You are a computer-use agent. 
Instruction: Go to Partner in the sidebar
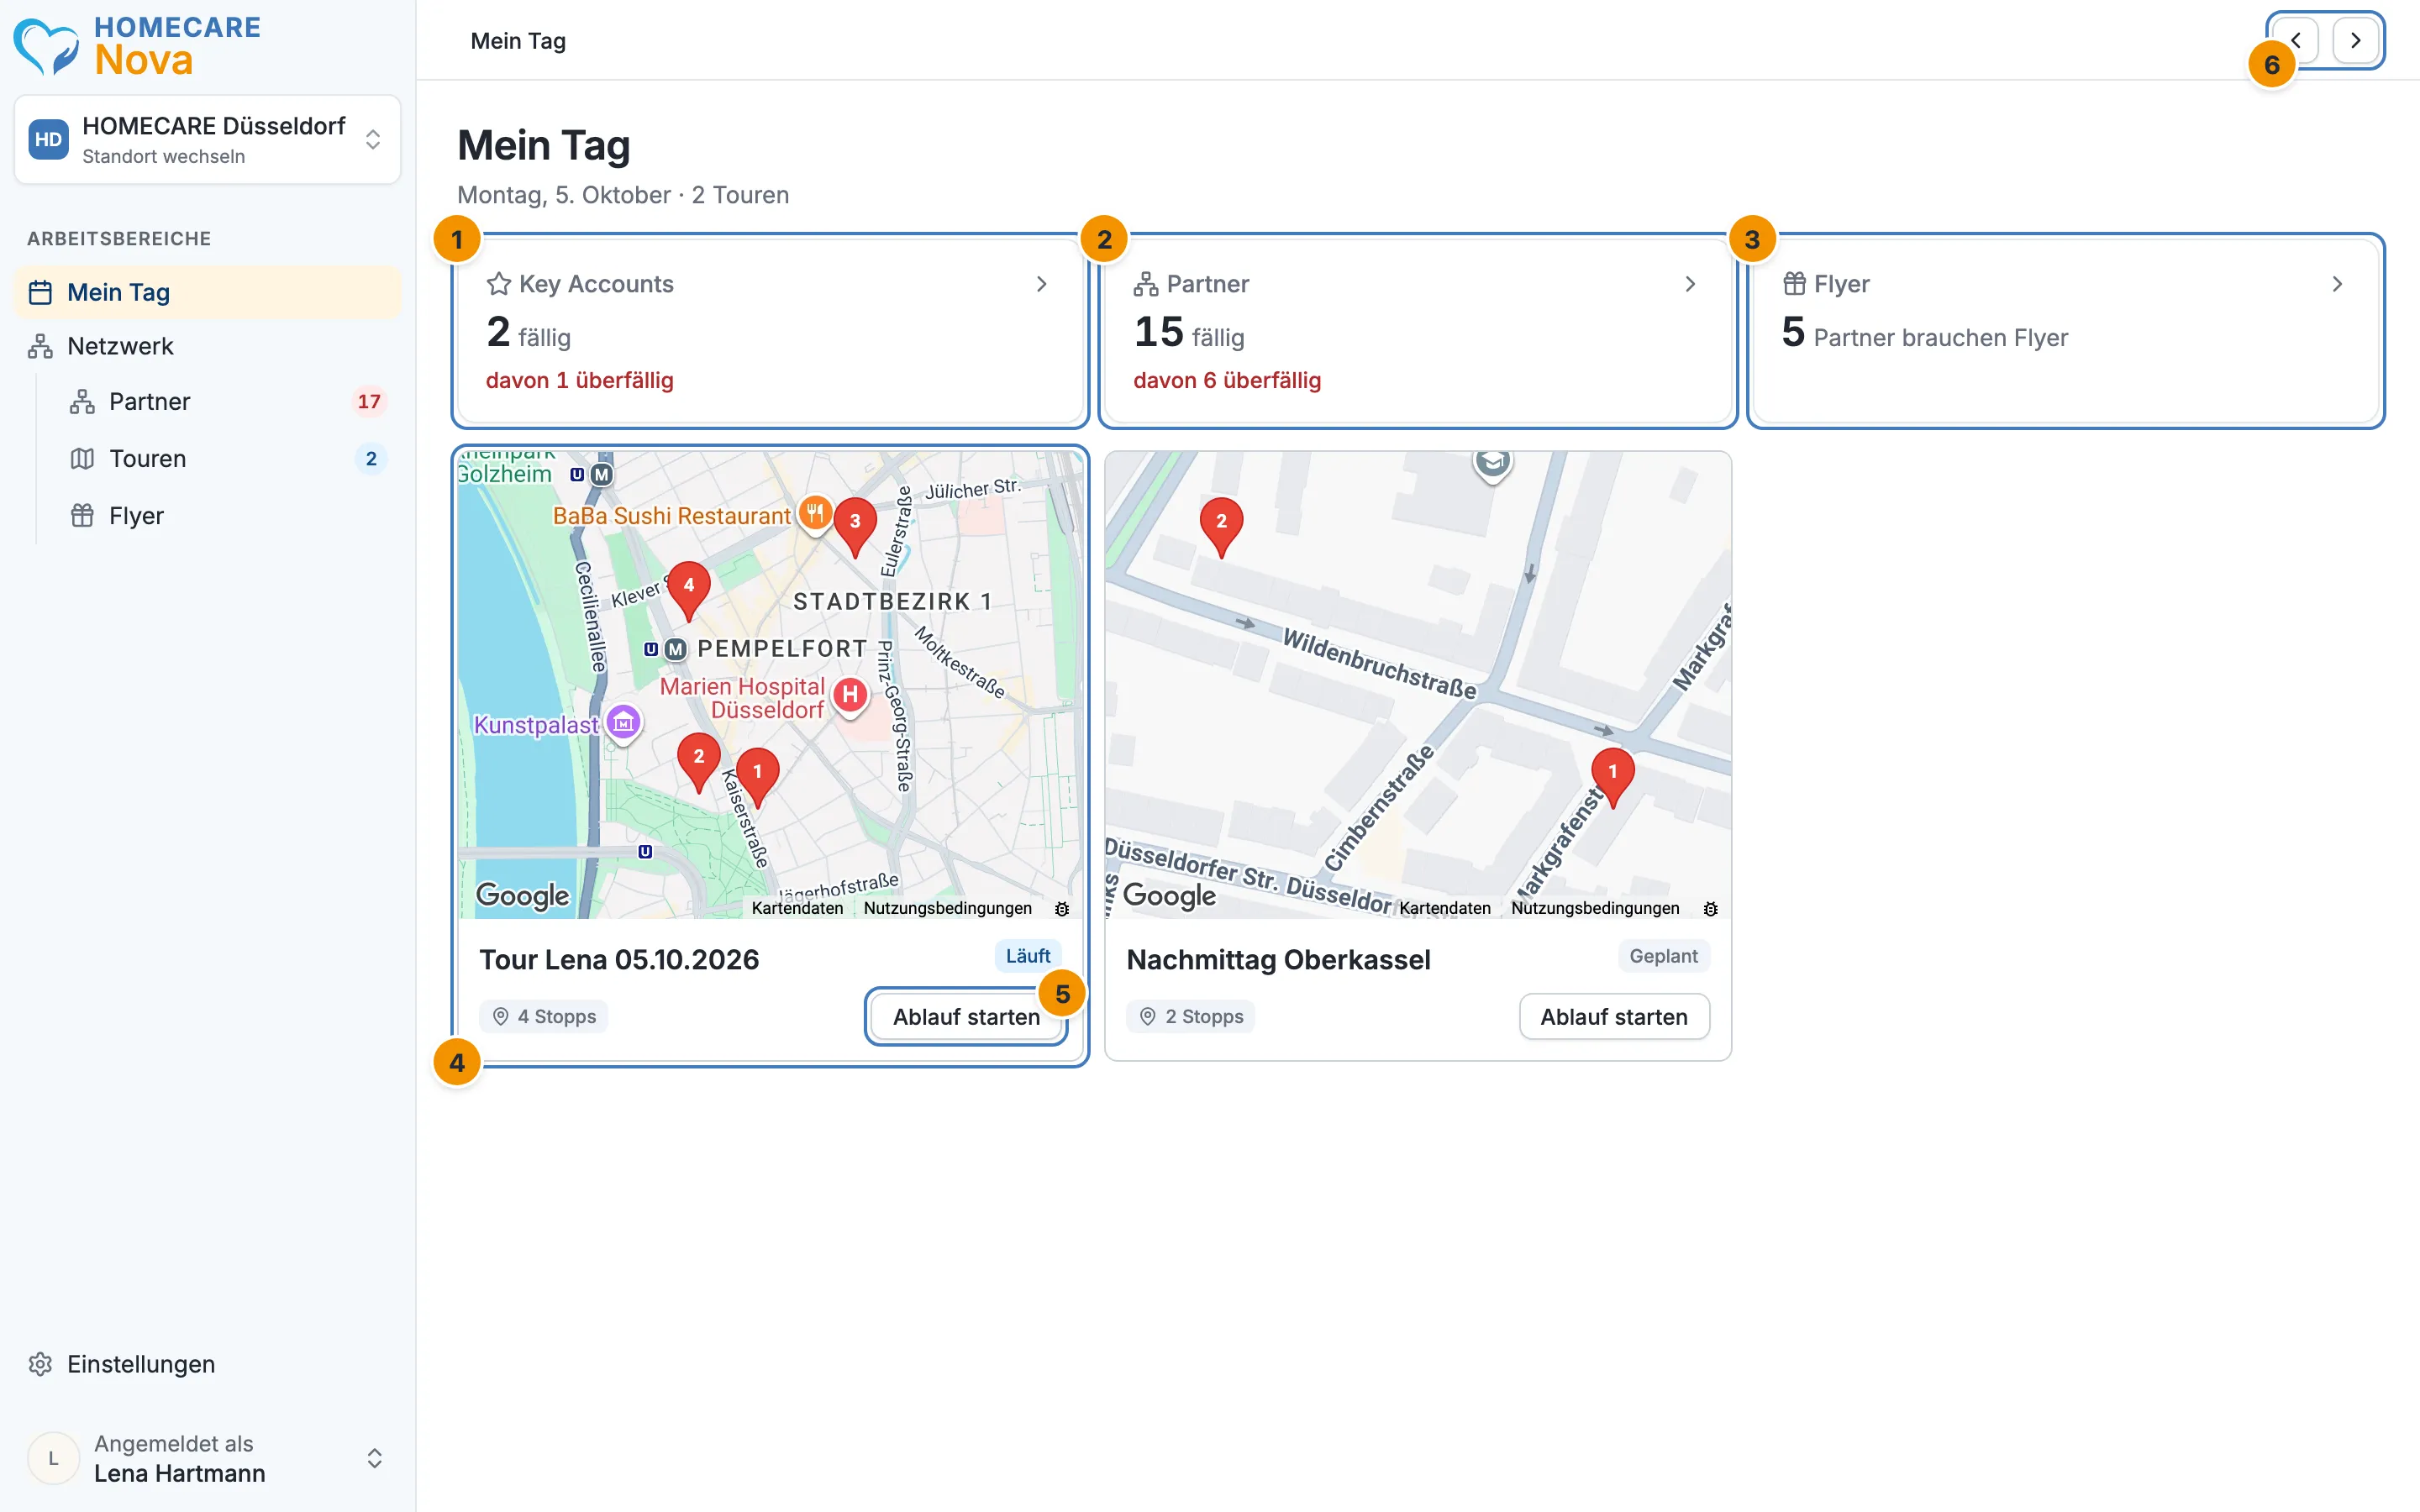click(x=228, y=401)
